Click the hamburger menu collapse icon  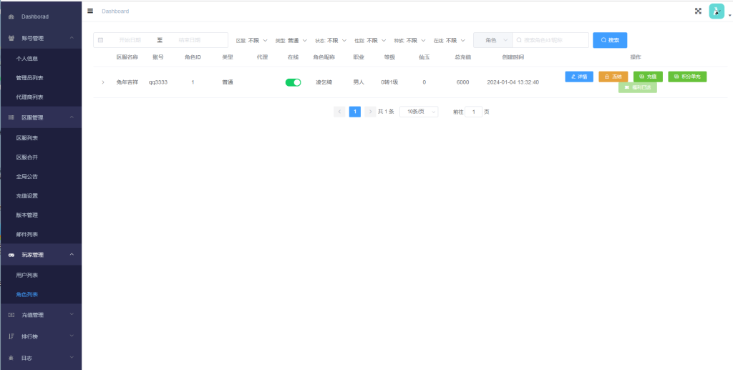pyautogui.click(x=90, y=11)
